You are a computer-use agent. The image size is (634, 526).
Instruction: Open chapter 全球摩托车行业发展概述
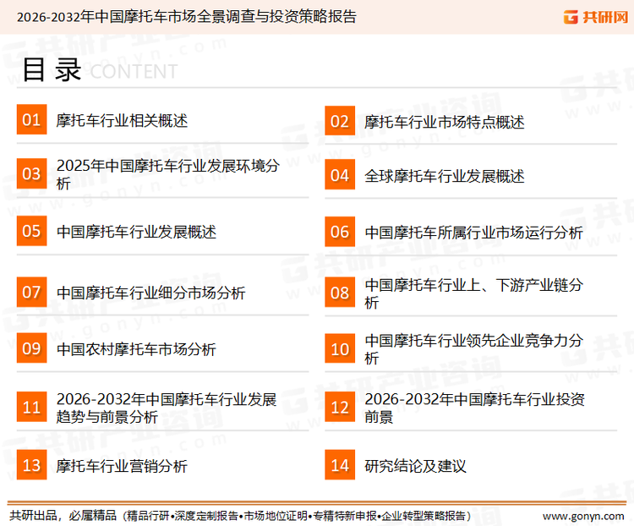tap(445, 176)
